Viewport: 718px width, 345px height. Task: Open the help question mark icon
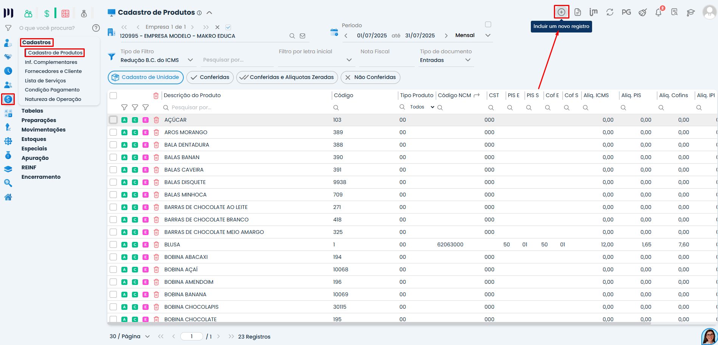pyautogui.click(x=96, y=28)
